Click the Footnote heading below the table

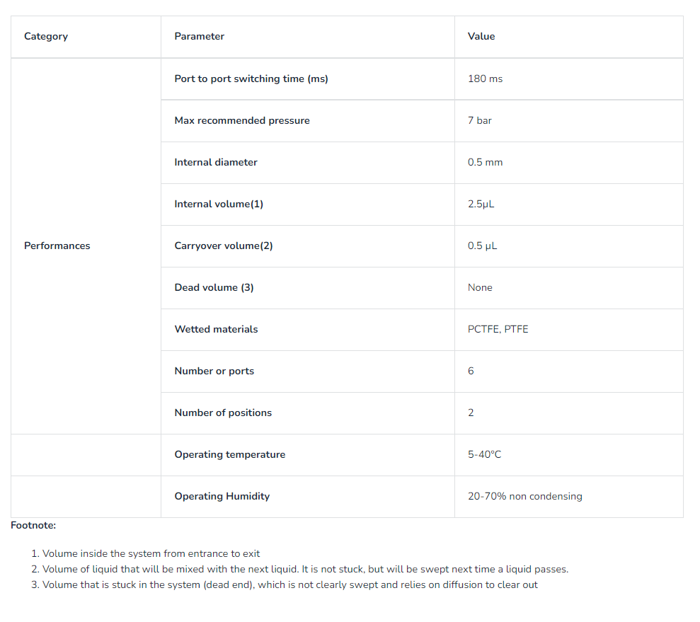point(33,526)
